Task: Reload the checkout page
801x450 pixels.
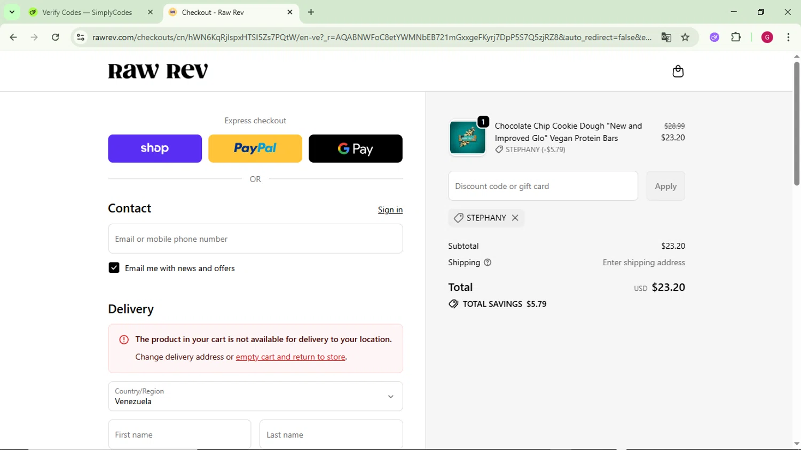Action: coord(56,37)
